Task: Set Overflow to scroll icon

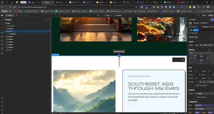Action: [204, 82]
